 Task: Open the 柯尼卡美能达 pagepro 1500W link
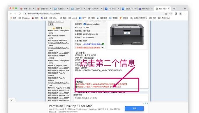point(56,37)
